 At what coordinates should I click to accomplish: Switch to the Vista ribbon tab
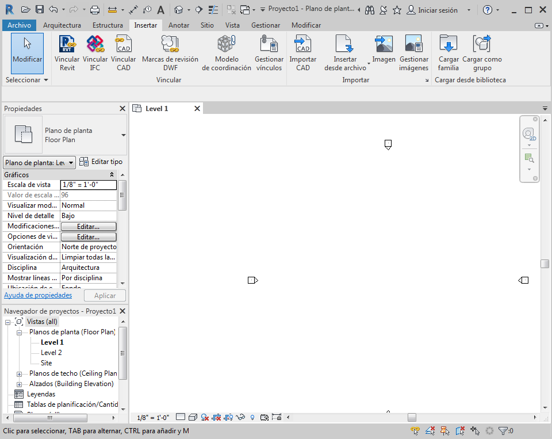tap(232, 25)
